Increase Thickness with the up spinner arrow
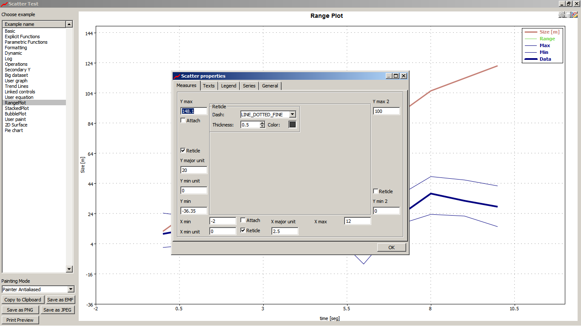581x326 pixels. pos(262,123)
